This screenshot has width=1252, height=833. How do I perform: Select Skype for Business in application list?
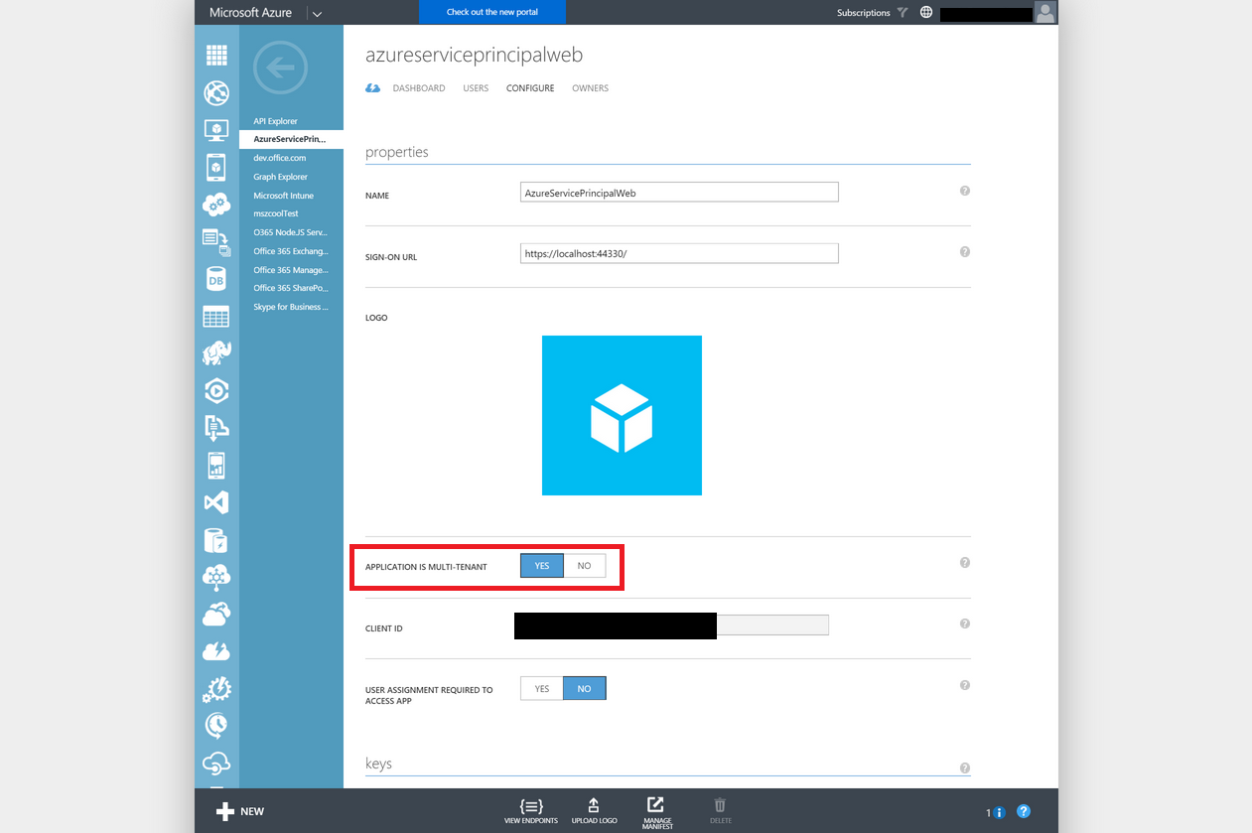[289, 307]
